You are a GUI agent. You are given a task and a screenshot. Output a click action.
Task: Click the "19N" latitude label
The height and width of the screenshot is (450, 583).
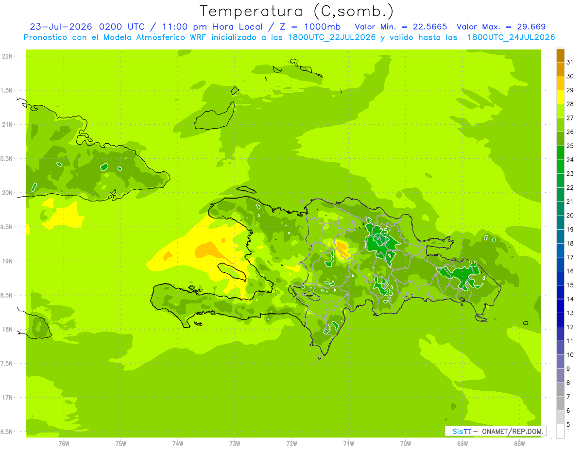(7, 261)
